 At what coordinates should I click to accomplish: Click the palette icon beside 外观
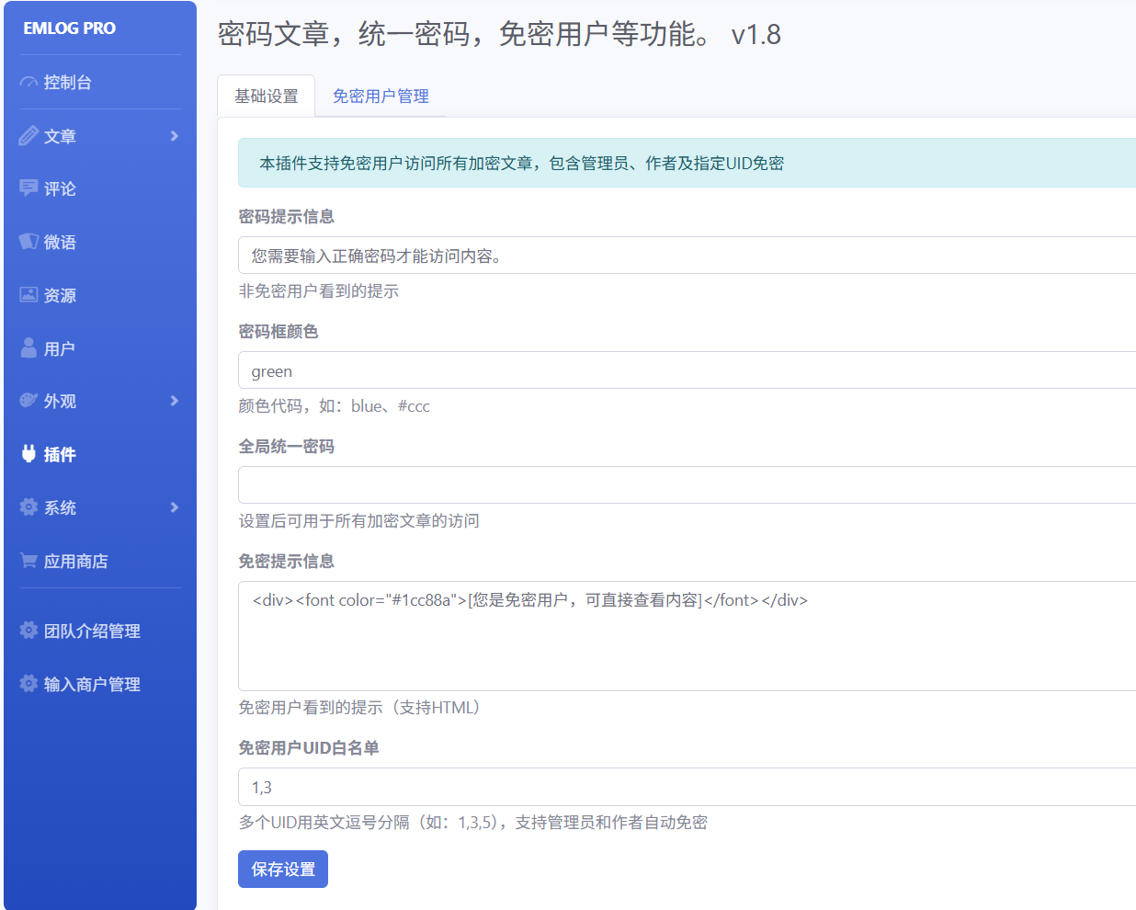(28, 401)
